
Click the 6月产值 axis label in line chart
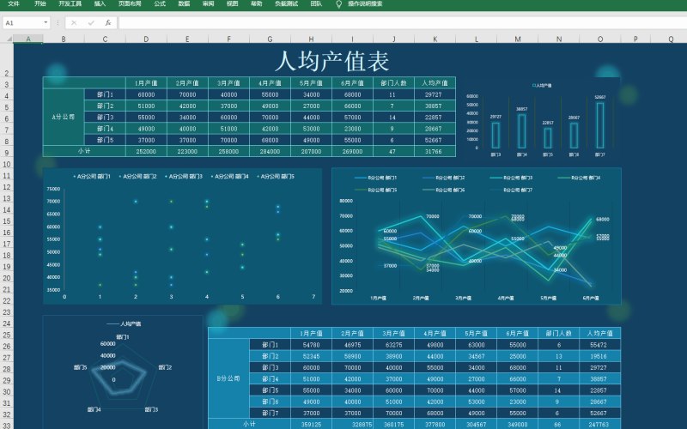591,298
